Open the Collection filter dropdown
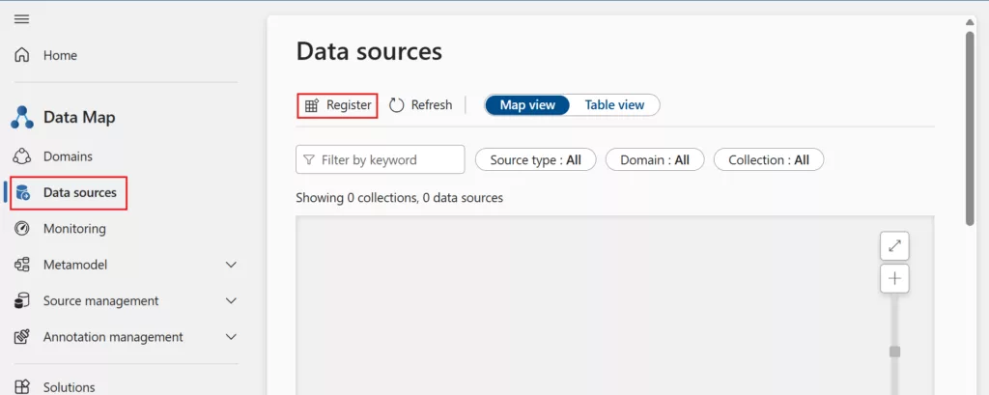This screenshot has height=395, width=989. (x=768, y=160)
